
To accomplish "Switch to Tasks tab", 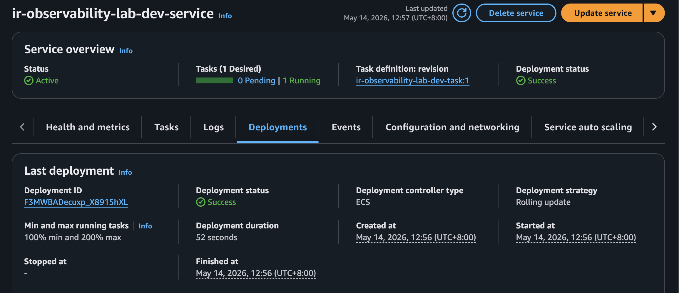I will point(166,127).
